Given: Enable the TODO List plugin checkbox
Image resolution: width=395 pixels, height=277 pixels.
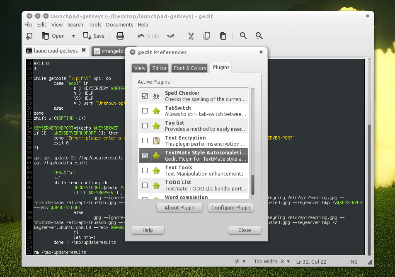Looking at the screenshot, I should tap(145, 185).
